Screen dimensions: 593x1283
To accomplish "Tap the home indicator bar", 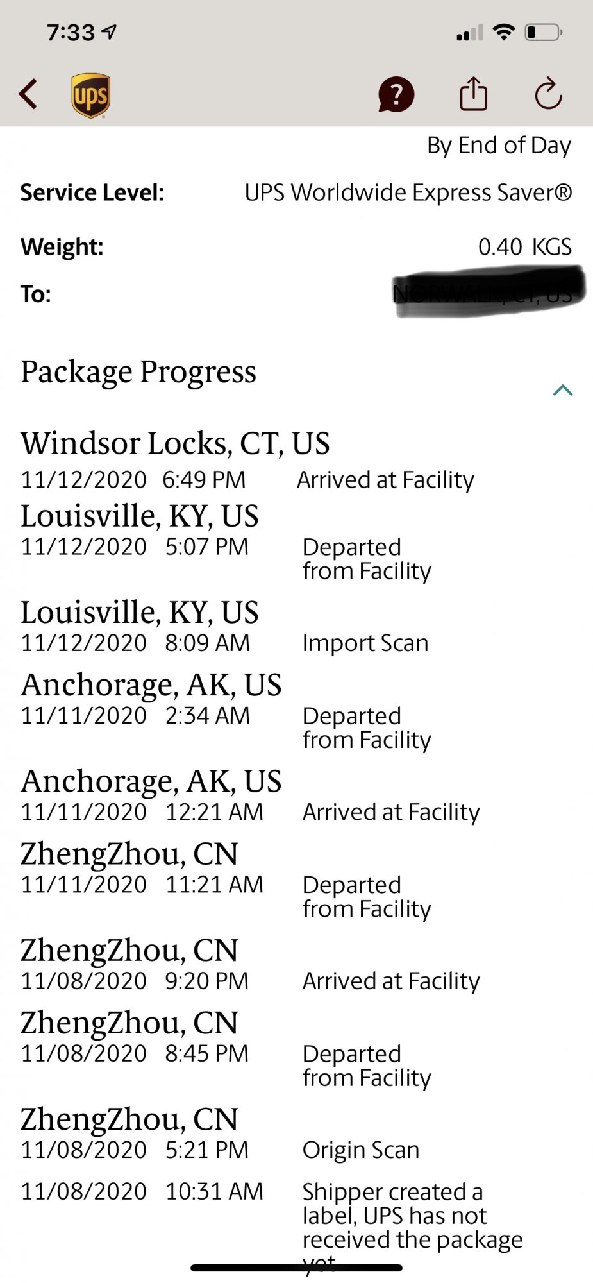I will 296,1268.
